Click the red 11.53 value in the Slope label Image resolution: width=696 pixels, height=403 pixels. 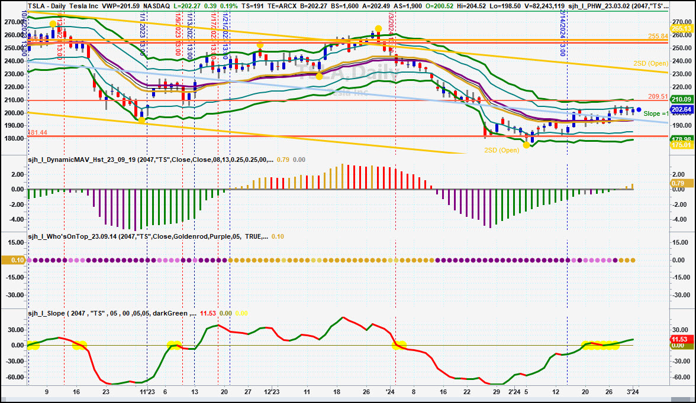tap(208, 313)
